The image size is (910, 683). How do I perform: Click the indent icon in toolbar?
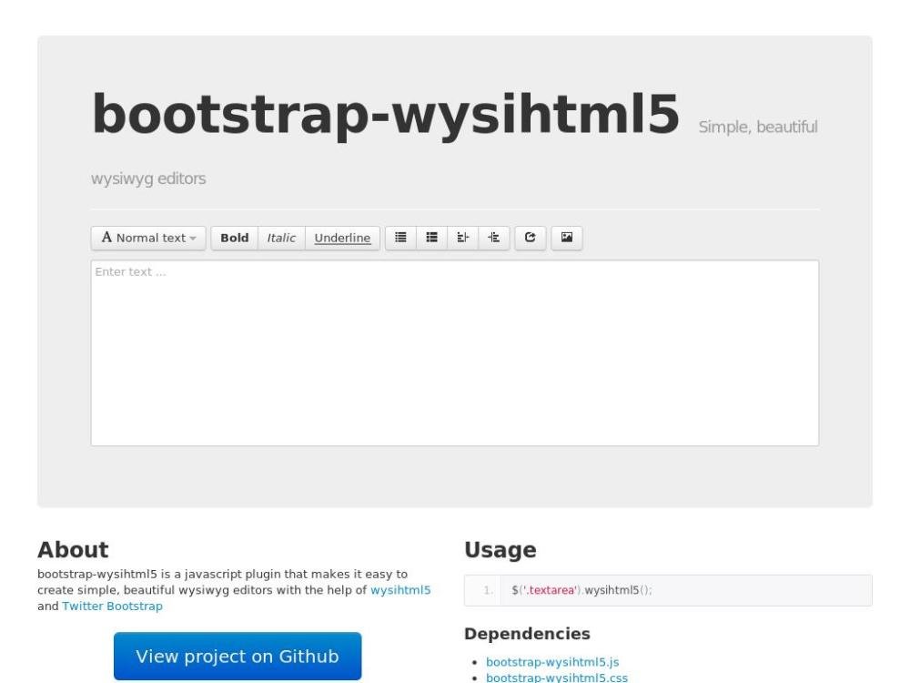click(x=493, y=238)
